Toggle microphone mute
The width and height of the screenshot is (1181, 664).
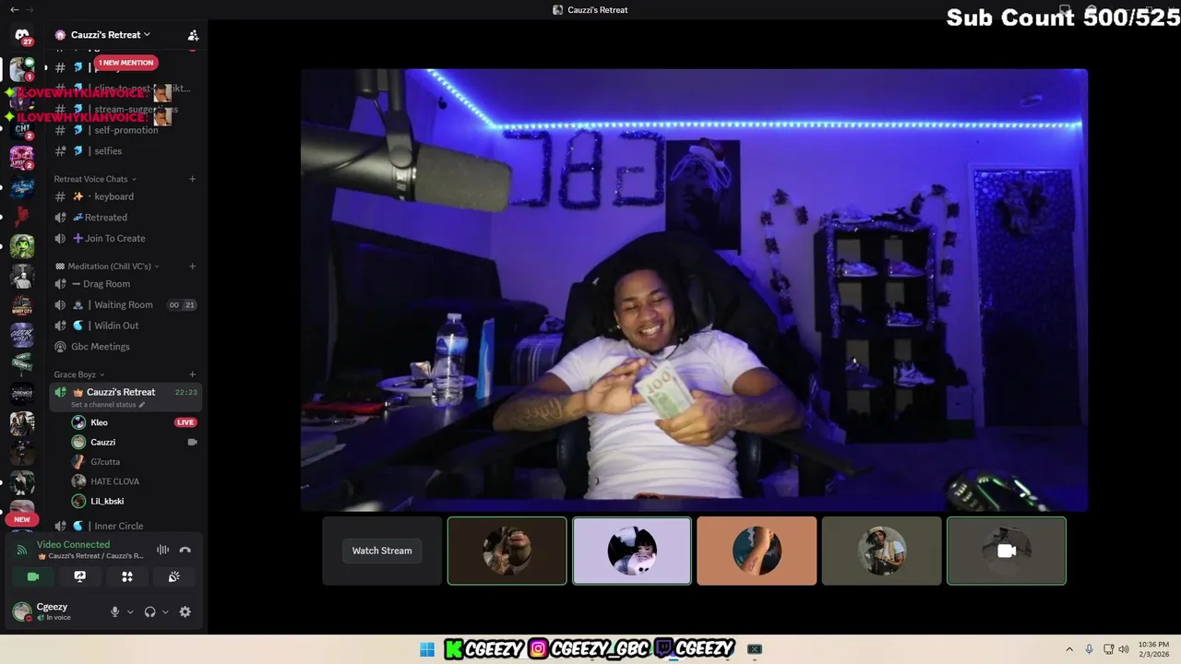click(114, 611)
